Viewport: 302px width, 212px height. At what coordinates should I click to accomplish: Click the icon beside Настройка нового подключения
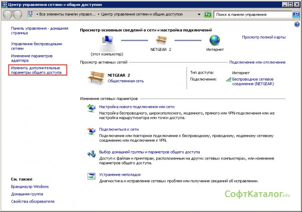tap(91, 108)
